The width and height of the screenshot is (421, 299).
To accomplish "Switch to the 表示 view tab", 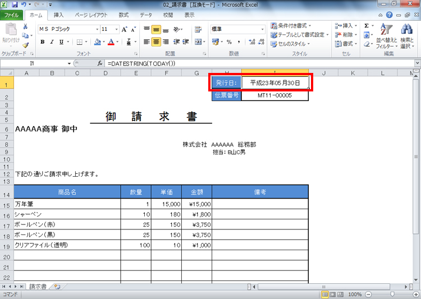I will point(189,15).
